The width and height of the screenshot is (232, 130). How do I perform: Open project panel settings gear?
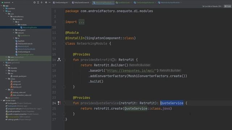(x=46, y=3)
